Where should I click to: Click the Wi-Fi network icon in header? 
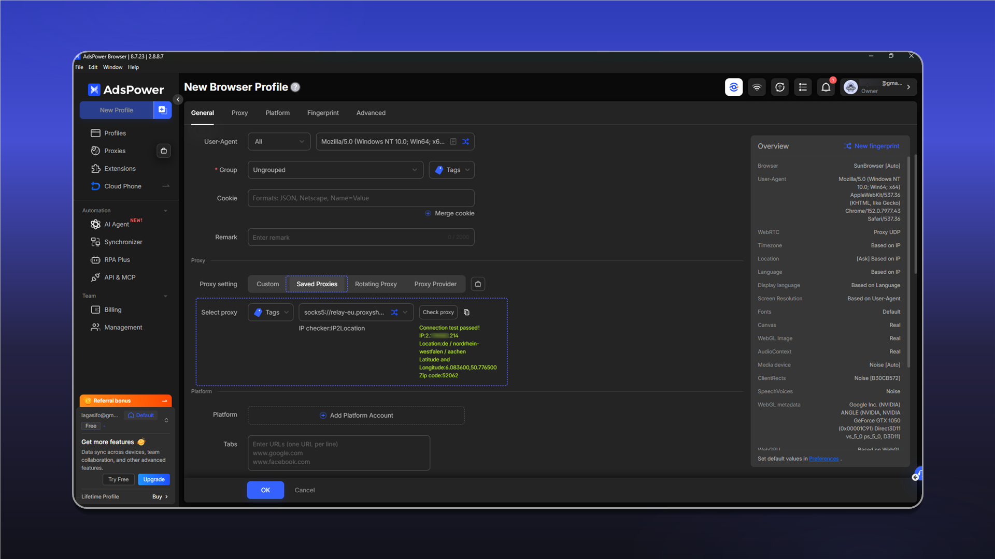(x=757, y=87)
